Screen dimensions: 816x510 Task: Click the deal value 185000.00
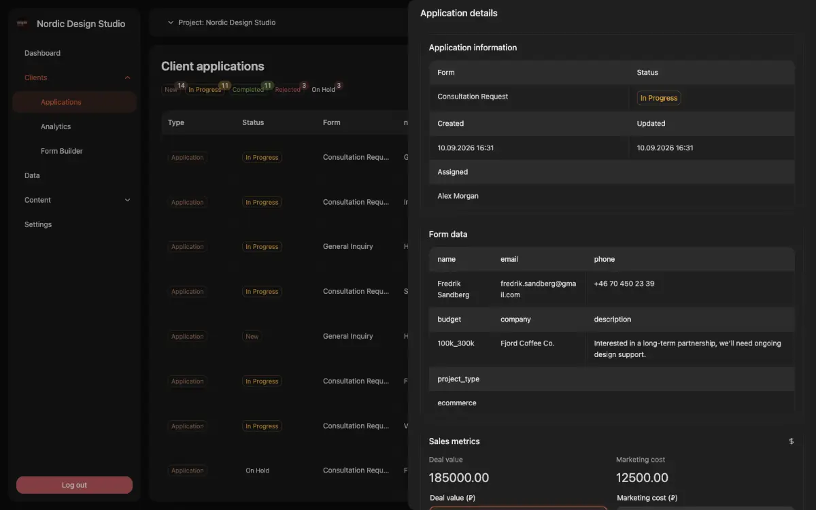point(459,478)
